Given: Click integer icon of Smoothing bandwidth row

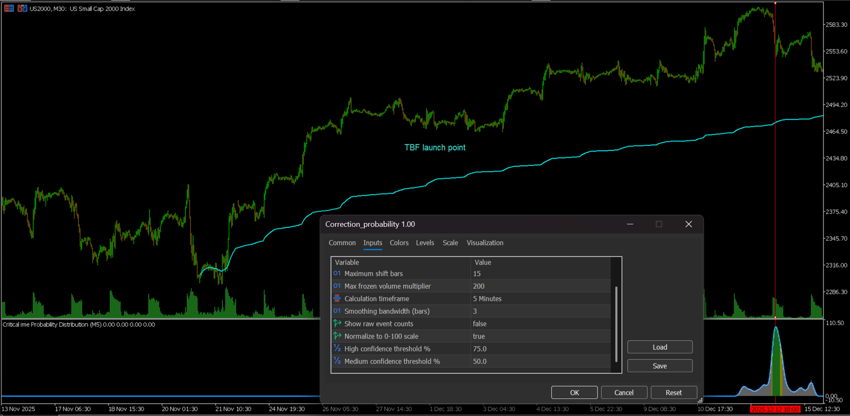Looking at the screenshot, I should coord(337,311).
